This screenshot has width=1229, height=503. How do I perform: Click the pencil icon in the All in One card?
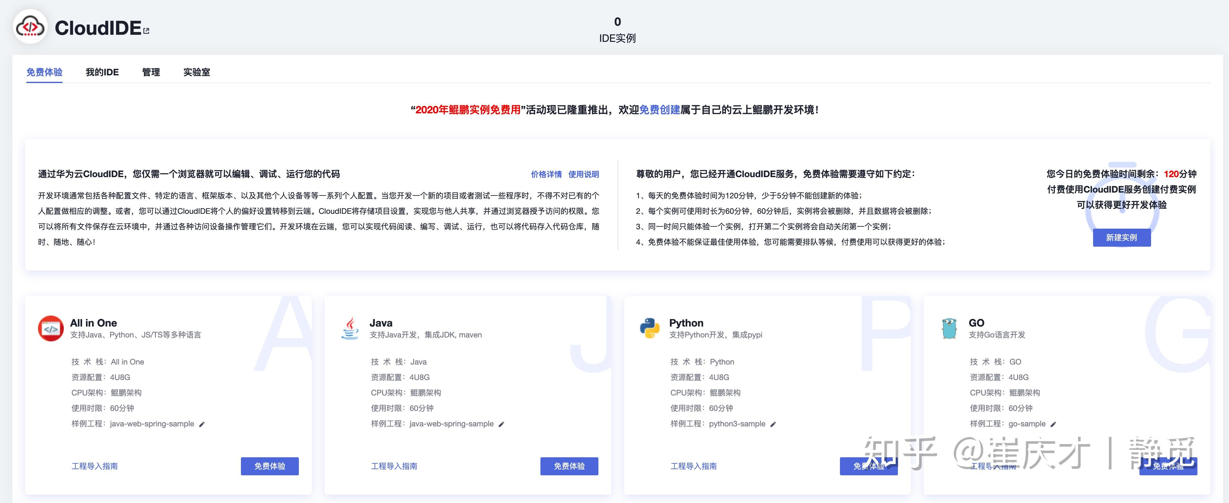point(201,424)
